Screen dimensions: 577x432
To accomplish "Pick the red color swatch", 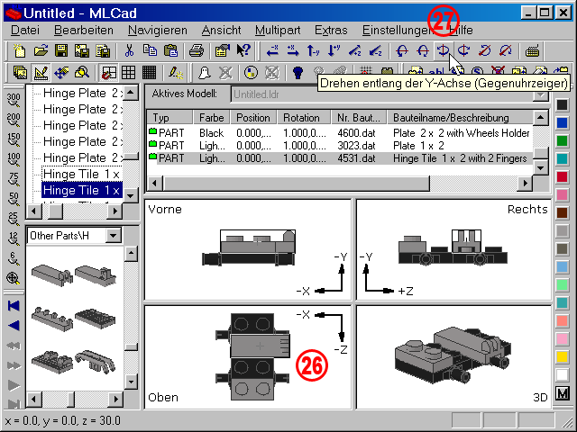I will click(562, 176).
